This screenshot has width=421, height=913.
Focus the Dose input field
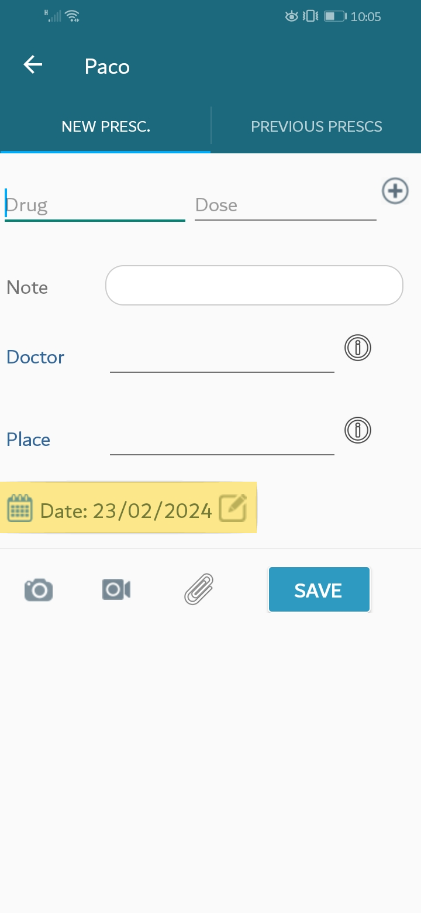(285, 205)
